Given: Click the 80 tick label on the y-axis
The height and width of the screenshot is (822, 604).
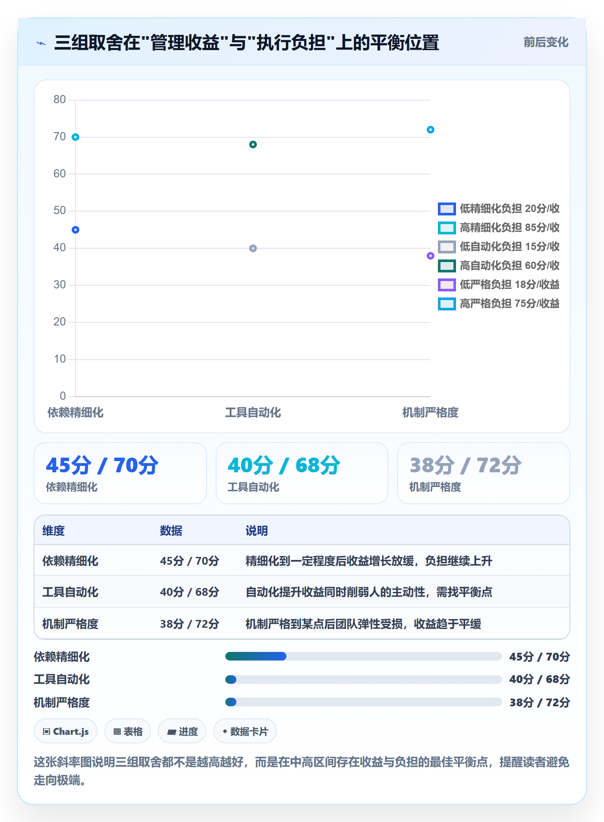Looking at the screenshot, I should [x=60, y=100].
